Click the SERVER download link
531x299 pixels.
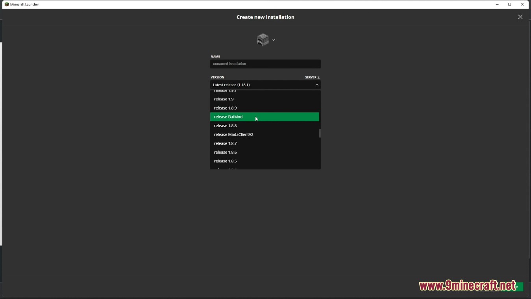312,77
